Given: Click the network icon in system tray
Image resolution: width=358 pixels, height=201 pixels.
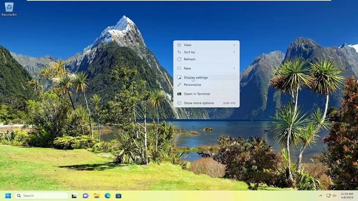Looking at the screenshot, I should click(328, 196).
